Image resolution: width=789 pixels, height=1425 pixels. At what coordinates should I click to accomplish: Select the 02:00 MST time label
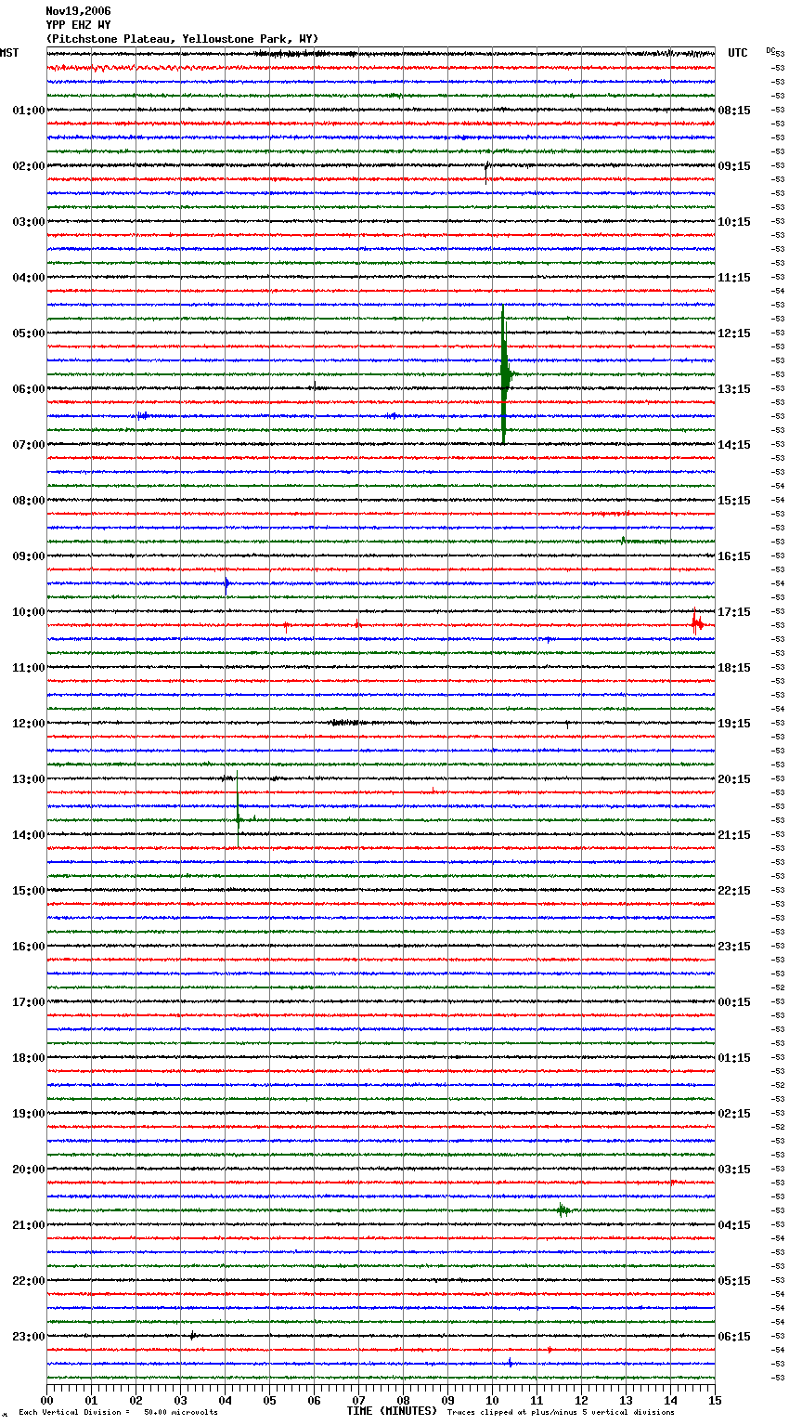28,166
